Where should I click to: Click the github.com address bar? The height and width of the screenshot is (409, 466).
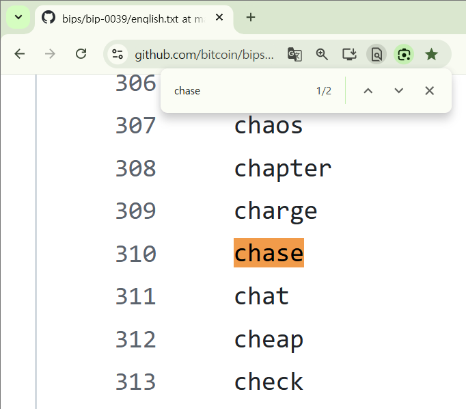pyautogui.click(x=204, y=54)
